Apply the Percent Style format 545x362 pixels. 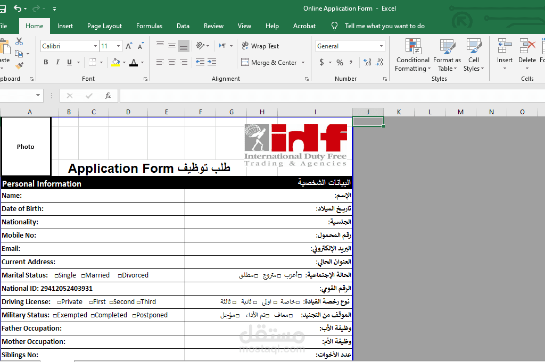pos(340,62)
